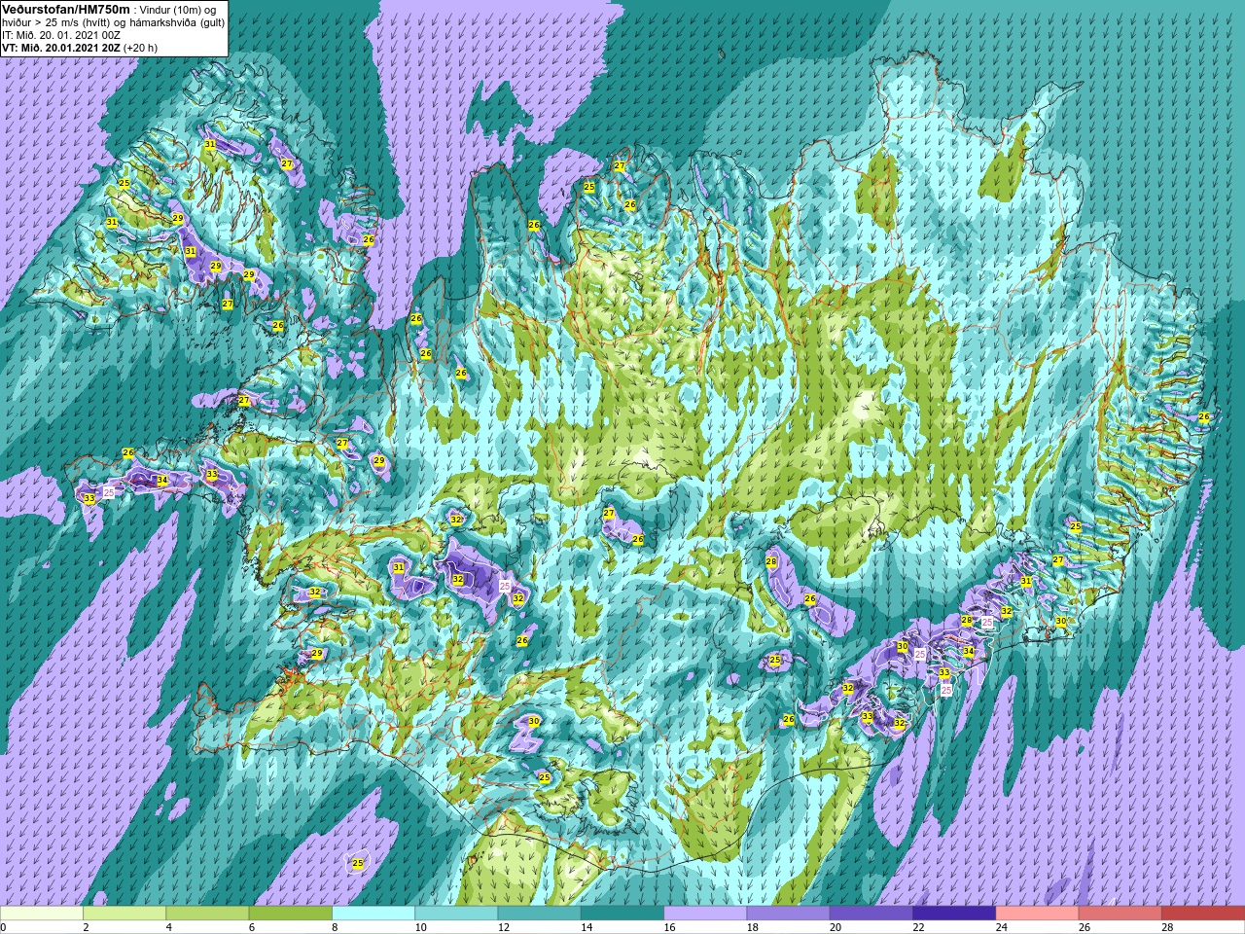This screenshot has height=934, width=1245.
Task: Pick the 20–22 m/s violet legend swatch
Action: click(x=871, y=914)
